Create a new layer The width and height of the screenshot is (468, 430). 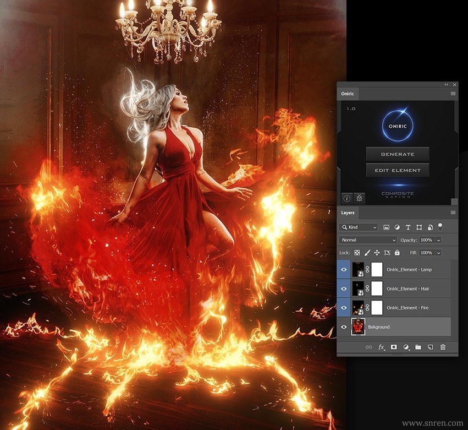[430, 347]
